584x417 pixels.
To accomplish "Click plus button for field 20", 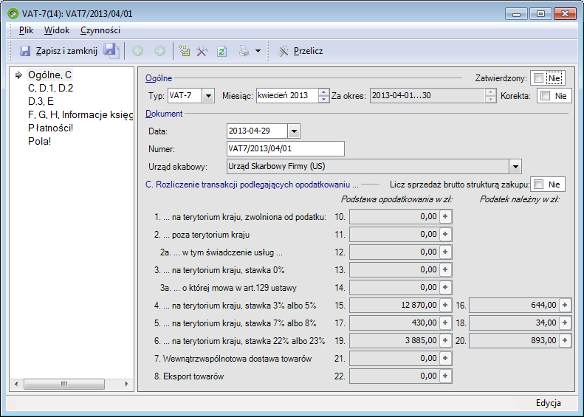I will 565,340.
